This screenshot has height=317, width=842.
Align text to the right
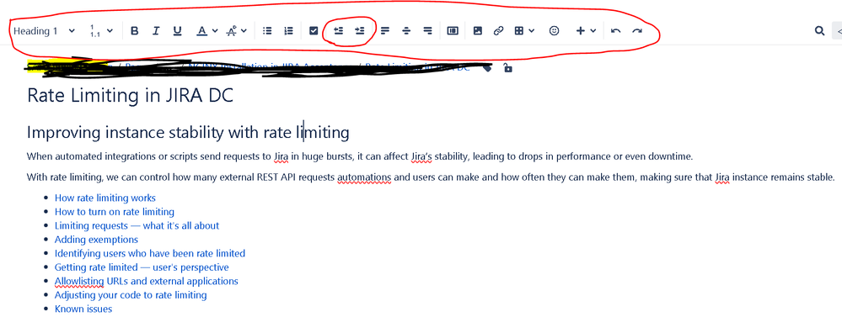point(428,31)
